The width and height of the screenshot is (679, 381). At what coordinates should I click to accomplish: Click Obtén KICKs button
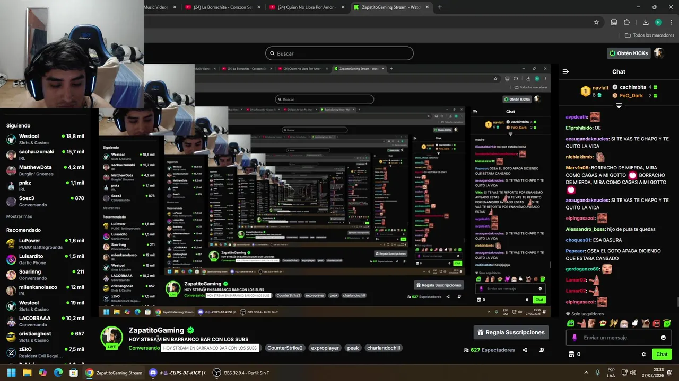[x=629, y=53]
